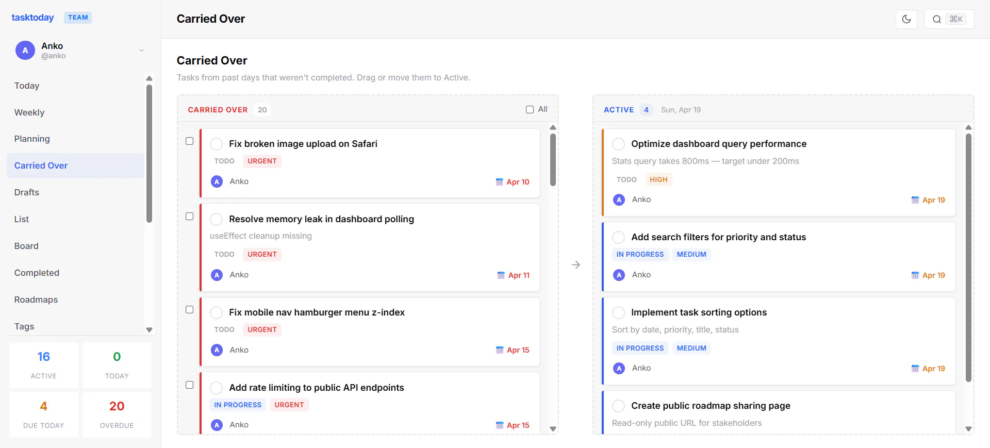This screenshot has height=448, width=990.
Task: Select the checkbox for Fix broken image upload
Action: pos(190,141)
